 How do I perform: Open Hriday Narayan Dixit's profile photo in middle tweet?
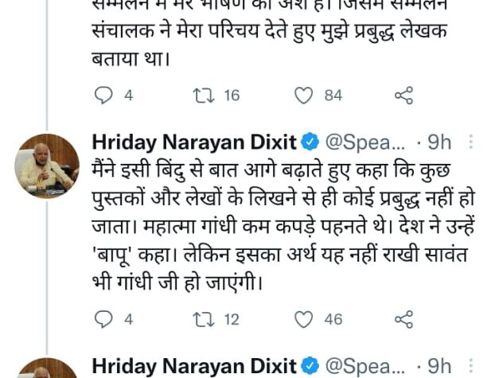click(x=47, y=166)
